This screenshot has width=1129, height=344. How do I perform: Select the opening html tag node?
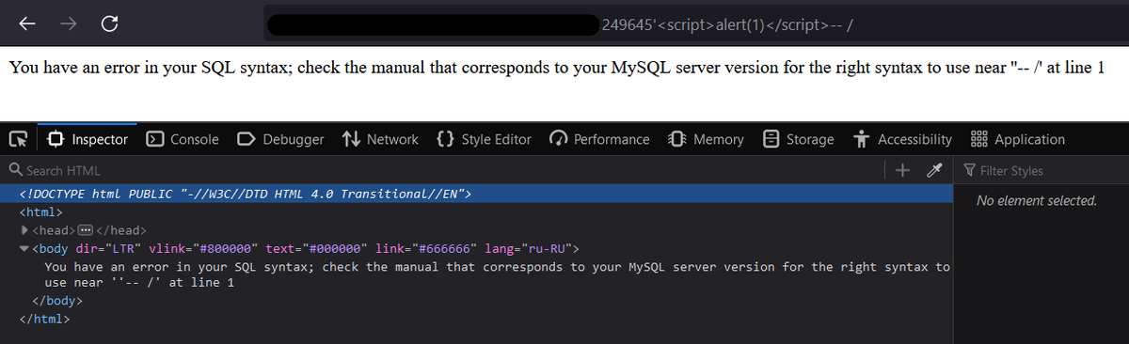40,211
